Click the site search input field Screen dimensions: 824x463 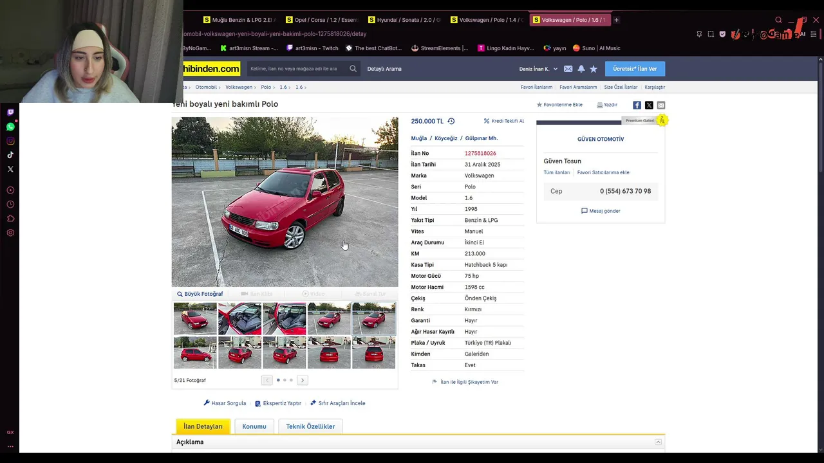[297, 69]
